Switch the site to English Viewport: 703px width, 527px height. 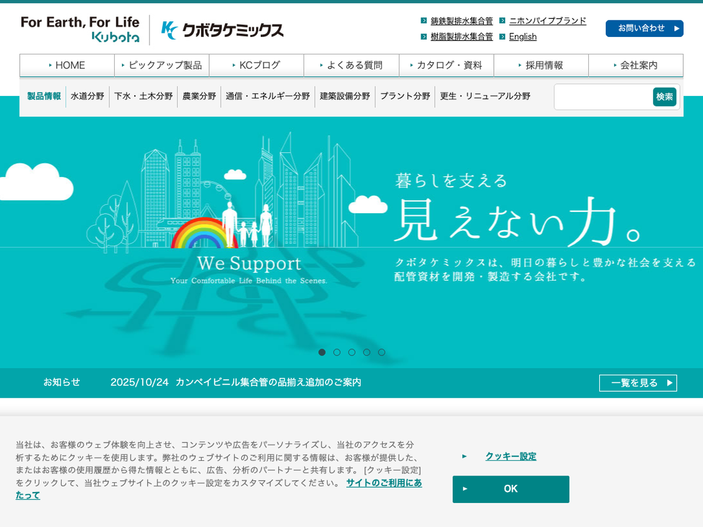[523, 37]
